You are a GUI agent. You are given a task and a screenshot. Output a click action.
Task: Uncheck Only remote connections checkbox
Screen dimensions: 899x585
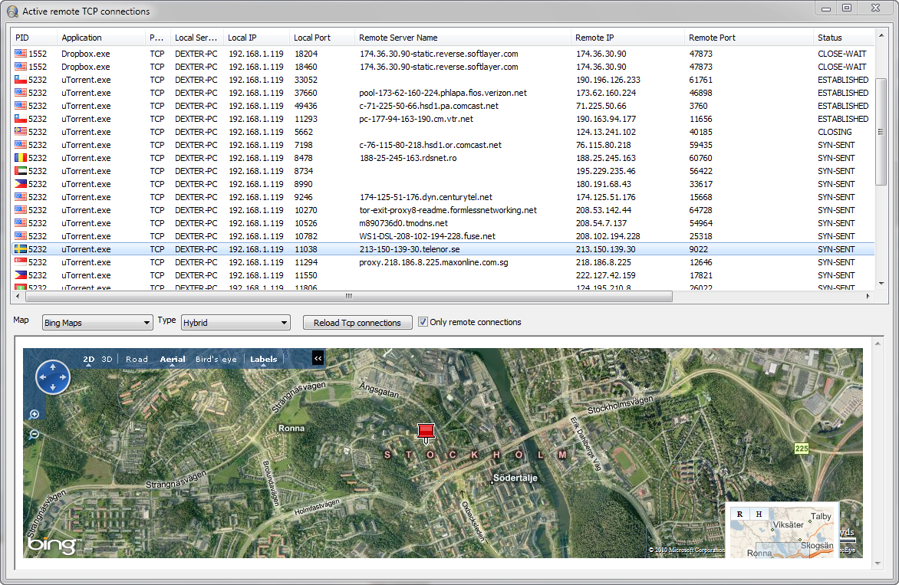tap(423, 322)
